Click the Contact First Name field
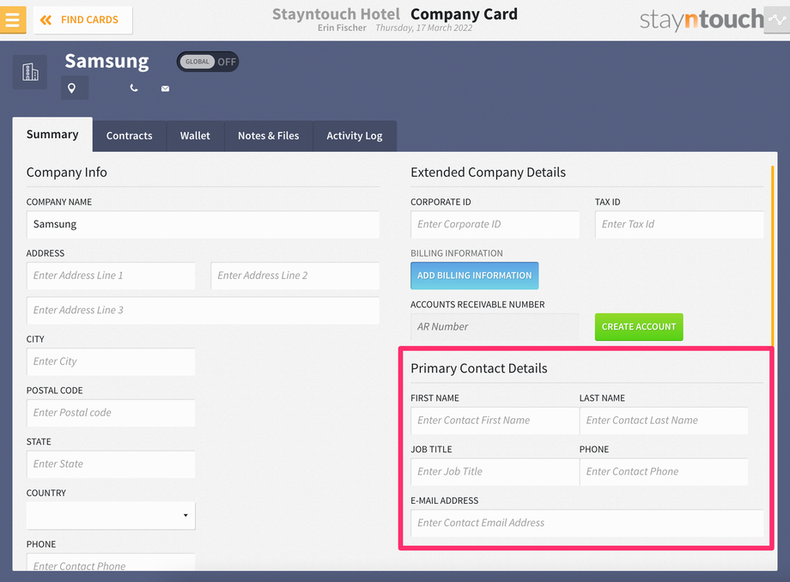 [495, 421]
